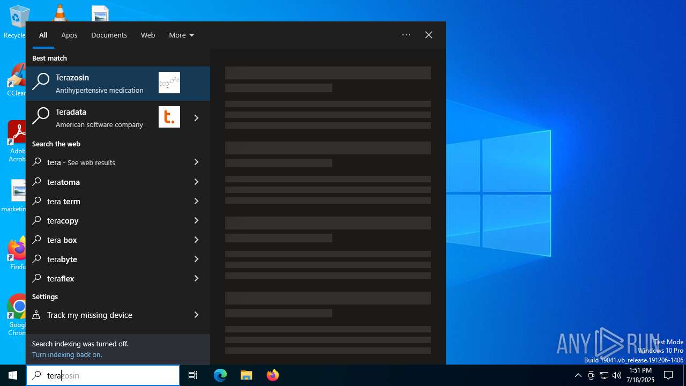Switch to the Web search tab

click(148, 35)
